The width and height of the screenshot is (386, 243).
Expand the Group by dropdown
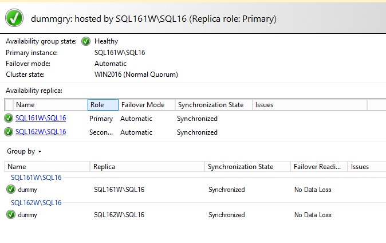point(24,151)
